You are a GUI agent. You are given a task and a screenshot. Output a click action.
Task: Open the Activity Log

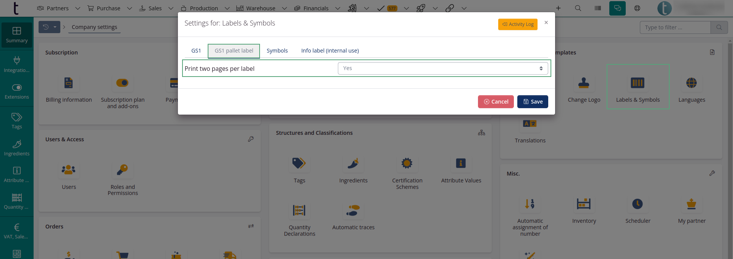(x=517, y=24)
